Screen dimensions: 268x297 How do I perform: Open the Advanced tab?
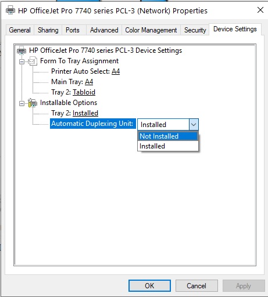(104, 30)
